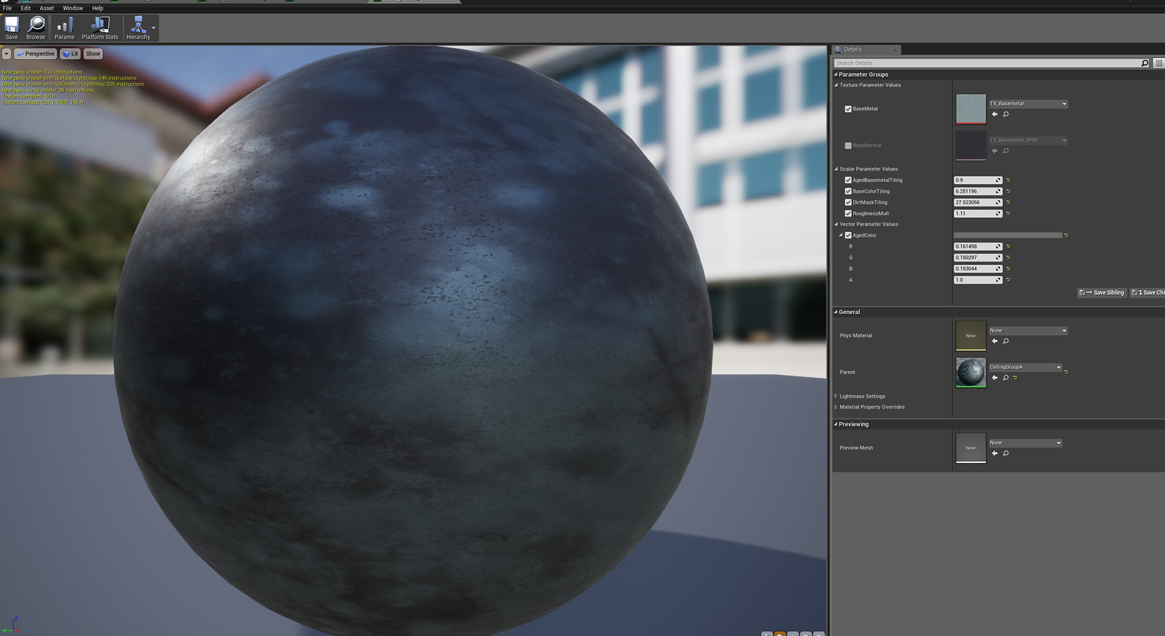Click the CeilingGroupA parent thumbnail
1165x636 pixels.
pos(971,373)
